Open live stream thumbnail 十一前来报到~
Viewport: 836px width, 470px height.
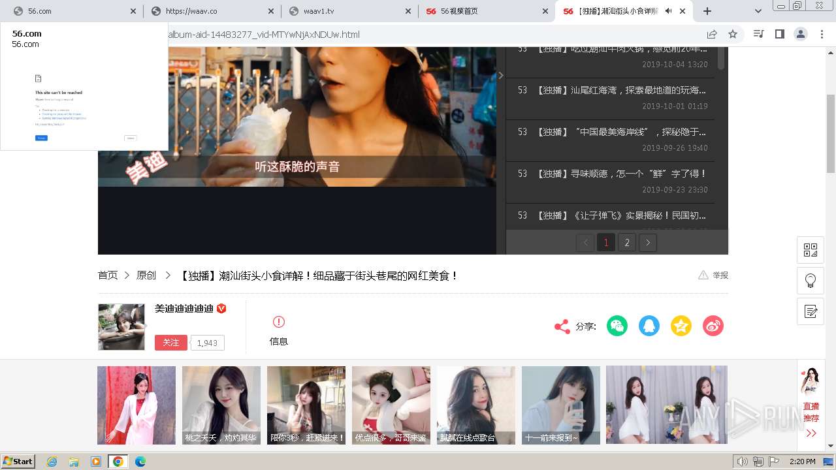pyautogui.click(x=561, y=405)
